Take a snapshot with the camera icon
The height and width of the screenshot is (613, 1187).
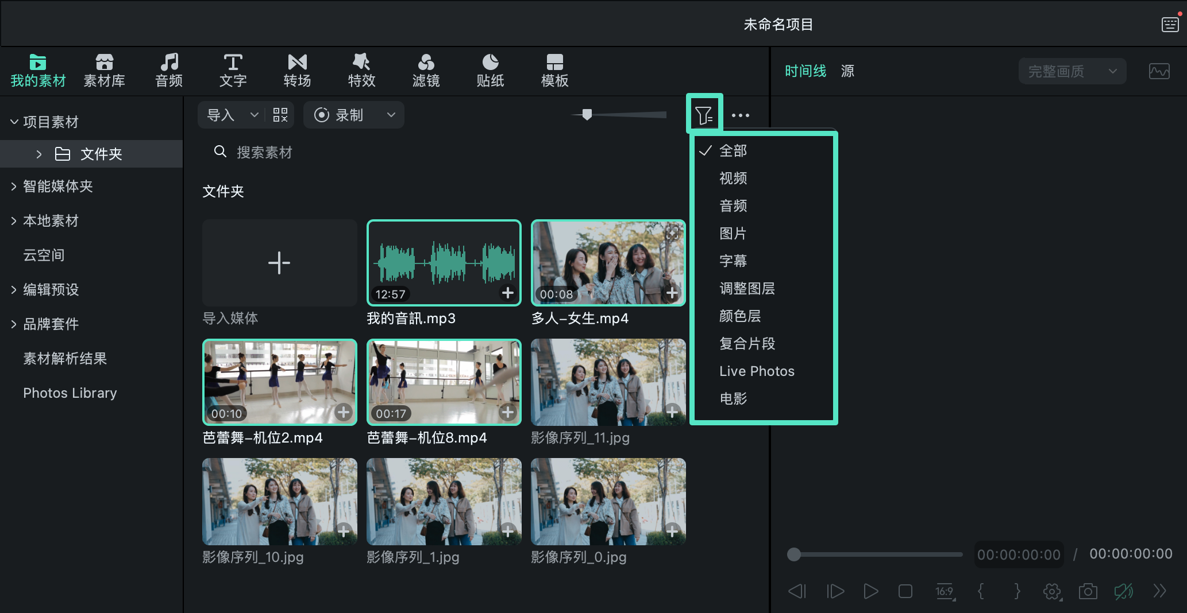(x=1088, y=591)
